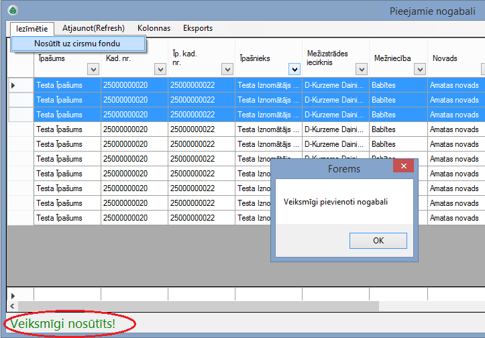Choose Nosūtīt uz cirsmu fondu option
Screen dimensions: 485x338
click(77, 44)
